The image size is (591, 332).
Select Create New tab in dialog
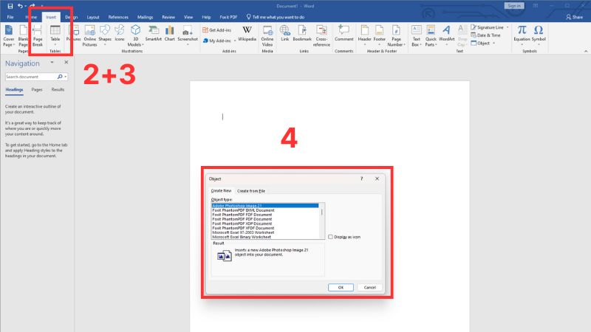(221, 191)
